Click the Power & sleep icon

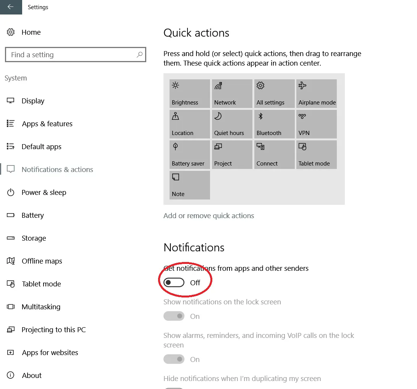pyautogui.click(x=11, y=192)
